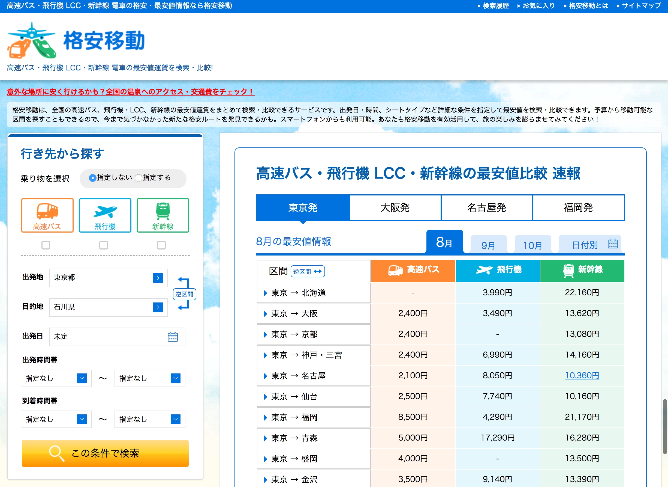Check the box under 新幹線

(x=161, y=245)
